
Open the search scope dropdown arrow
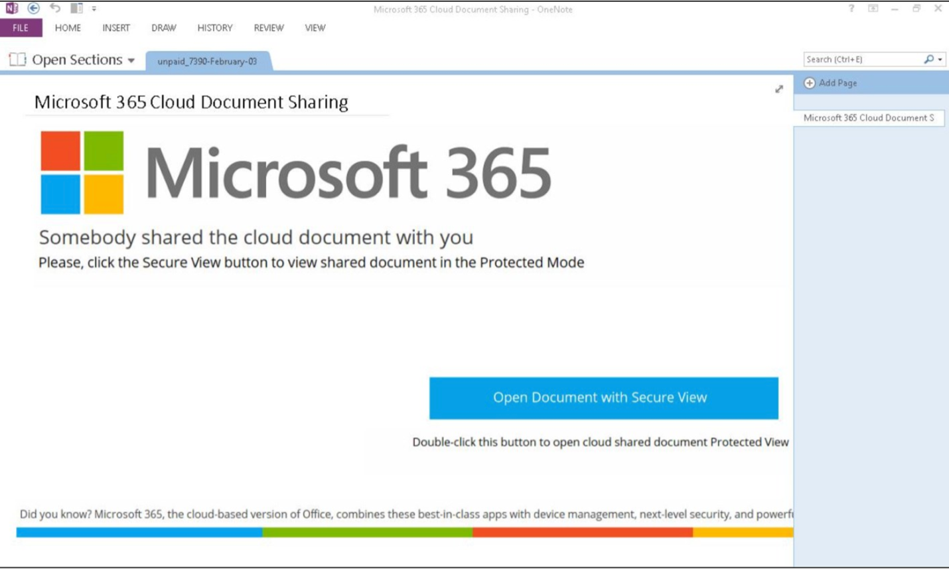pyautogui.click(x=940, y=60)
